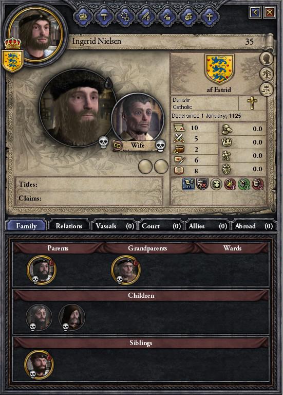Switch to the Relations tab
This screenshot has width=283, height=395.
(69, 226)
